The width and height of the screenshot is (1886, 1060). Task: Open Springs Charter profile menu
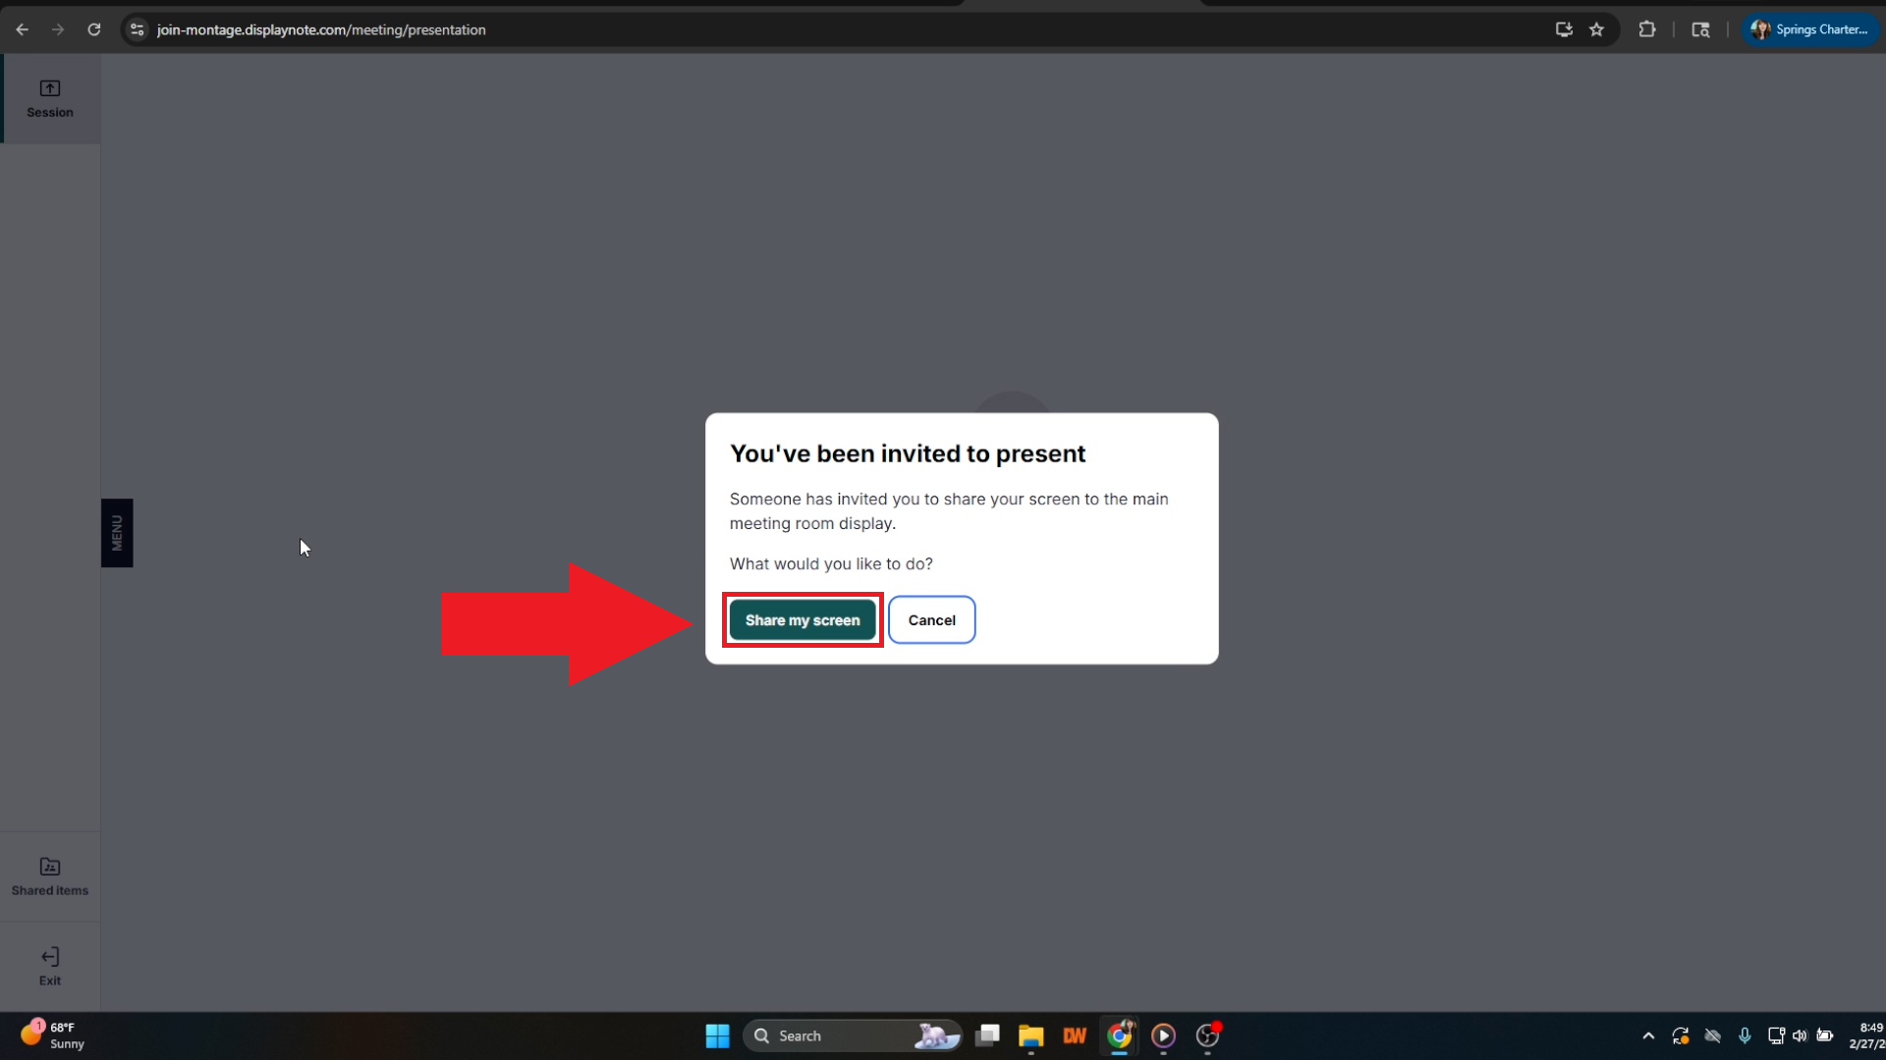click(1809, 29)
